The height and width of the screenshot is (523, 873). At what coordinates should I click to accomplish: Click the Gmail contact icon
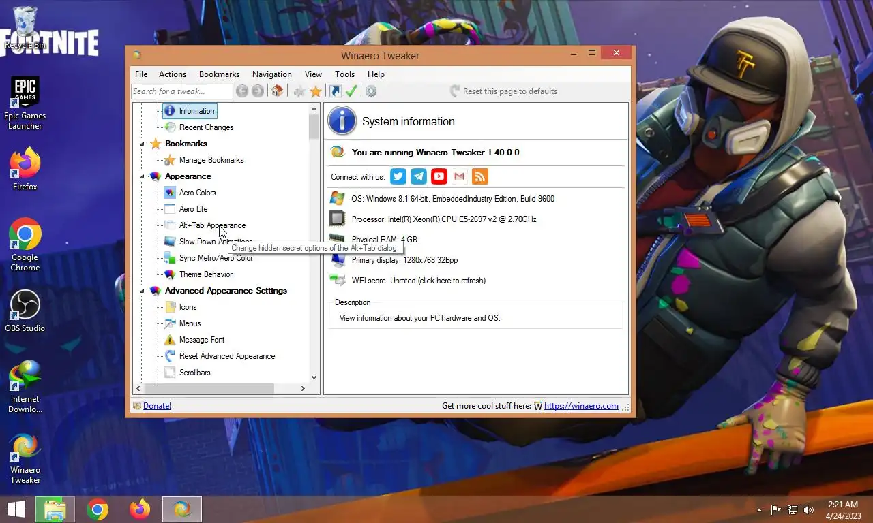coord(460,176)
